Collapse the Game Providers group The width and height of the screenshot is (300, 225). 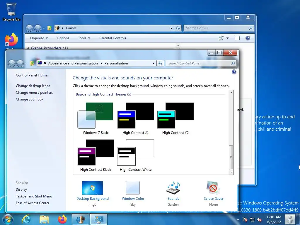pyautogui.click(x=28, y=48)
